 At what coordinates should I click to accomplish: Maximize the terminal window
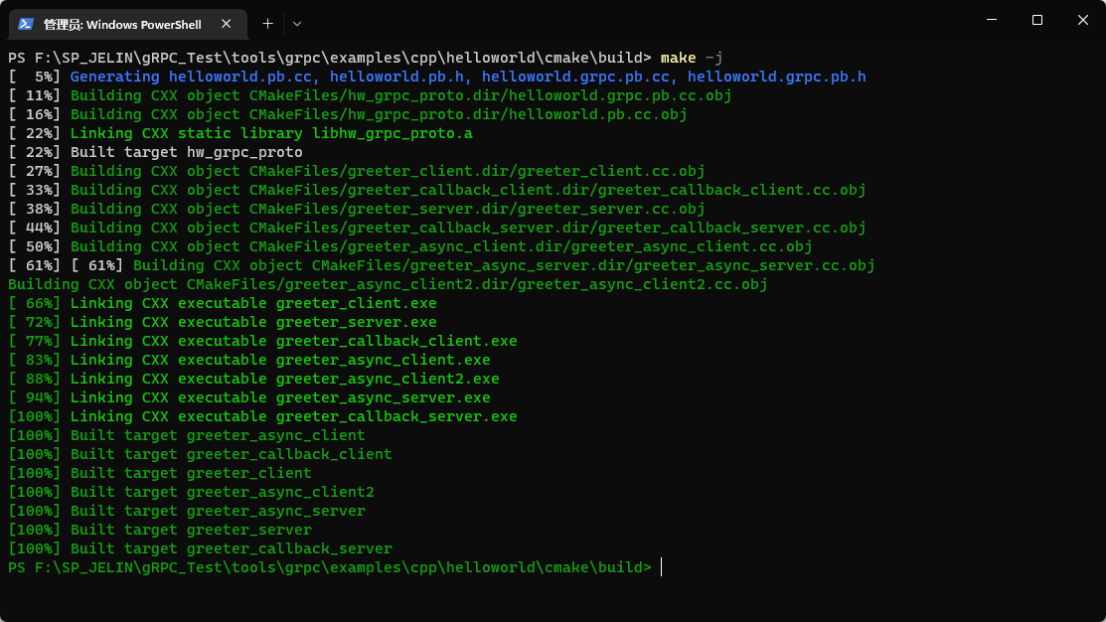[x=1036, y=20]
